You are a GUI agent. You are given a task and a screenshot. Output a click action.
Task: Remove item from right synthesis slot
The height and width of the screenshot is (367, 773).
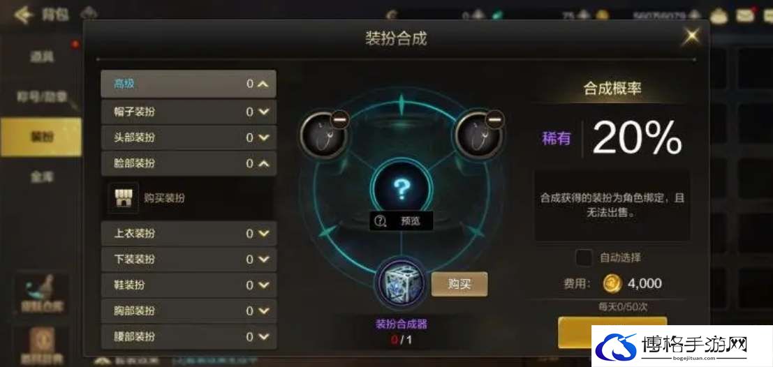click(x=495, y=119)
